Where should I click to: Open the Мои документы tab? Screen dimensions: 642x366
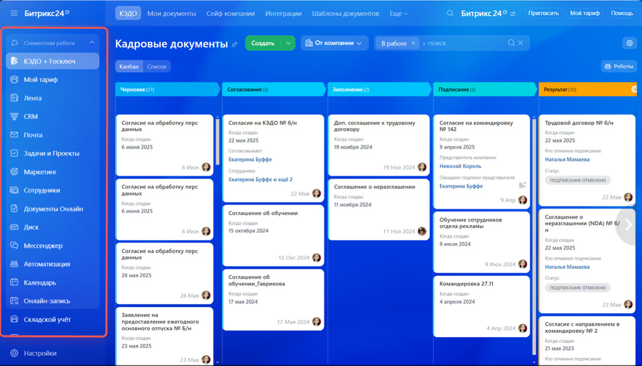172,14
